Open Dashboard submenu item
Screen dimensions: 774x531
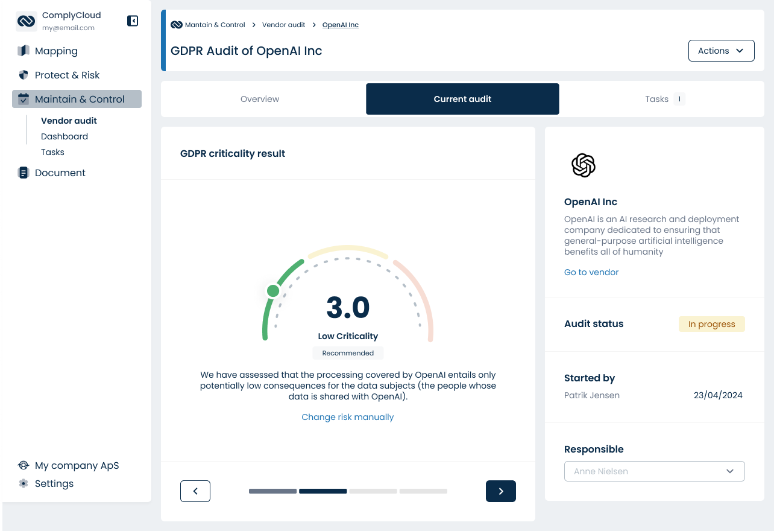[64, 136]
